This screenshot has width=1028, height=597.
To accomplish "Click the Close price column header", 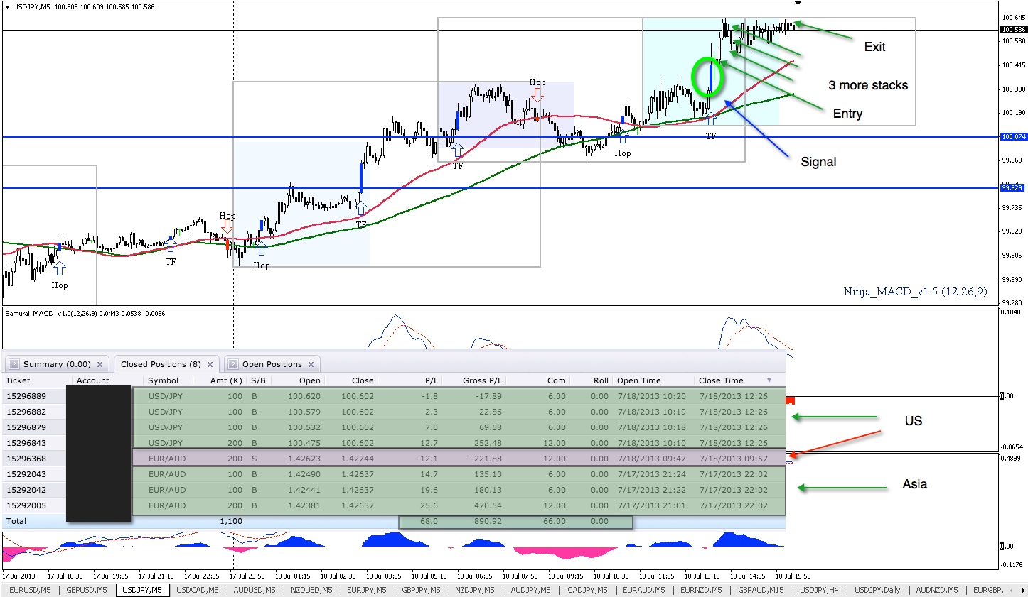I will click(x=363, y=380).
